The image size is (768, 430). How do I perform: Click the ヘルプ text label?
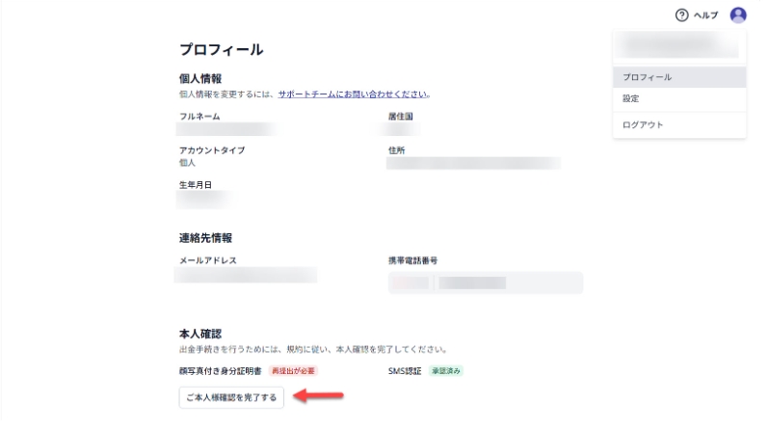point(706,15)
